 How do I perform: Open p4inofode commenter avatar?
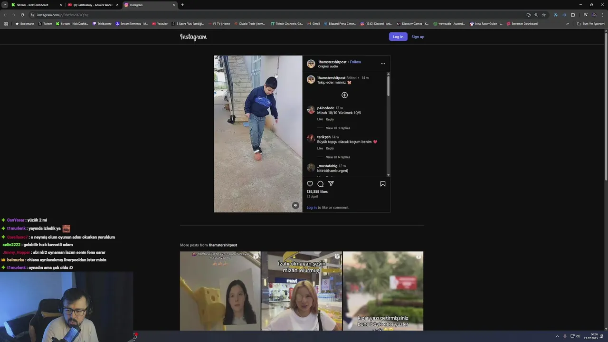pos(311,110)
